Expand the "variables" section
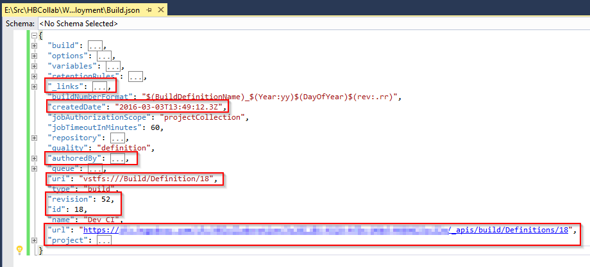 click(x=34, y=67)
